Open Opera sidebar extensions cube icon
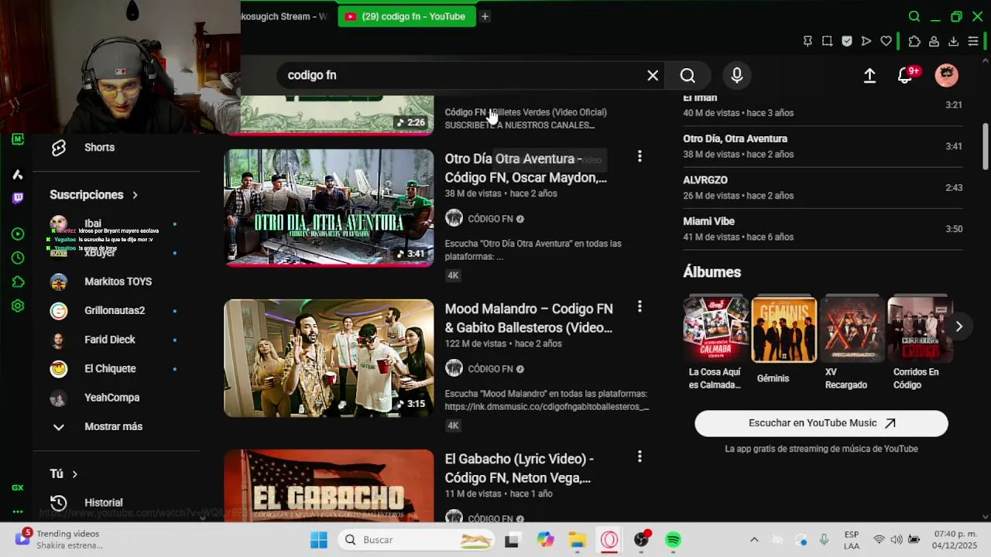Screen dimensions: 991x557 click(x=18, y=282)
